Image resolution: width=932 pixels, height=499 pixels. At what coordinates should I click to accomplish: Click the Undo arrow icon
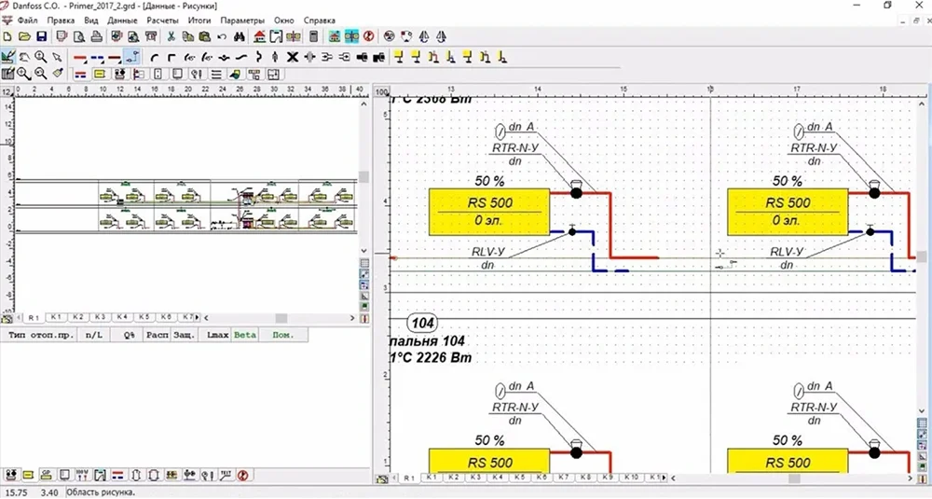[x=221, y=37]
